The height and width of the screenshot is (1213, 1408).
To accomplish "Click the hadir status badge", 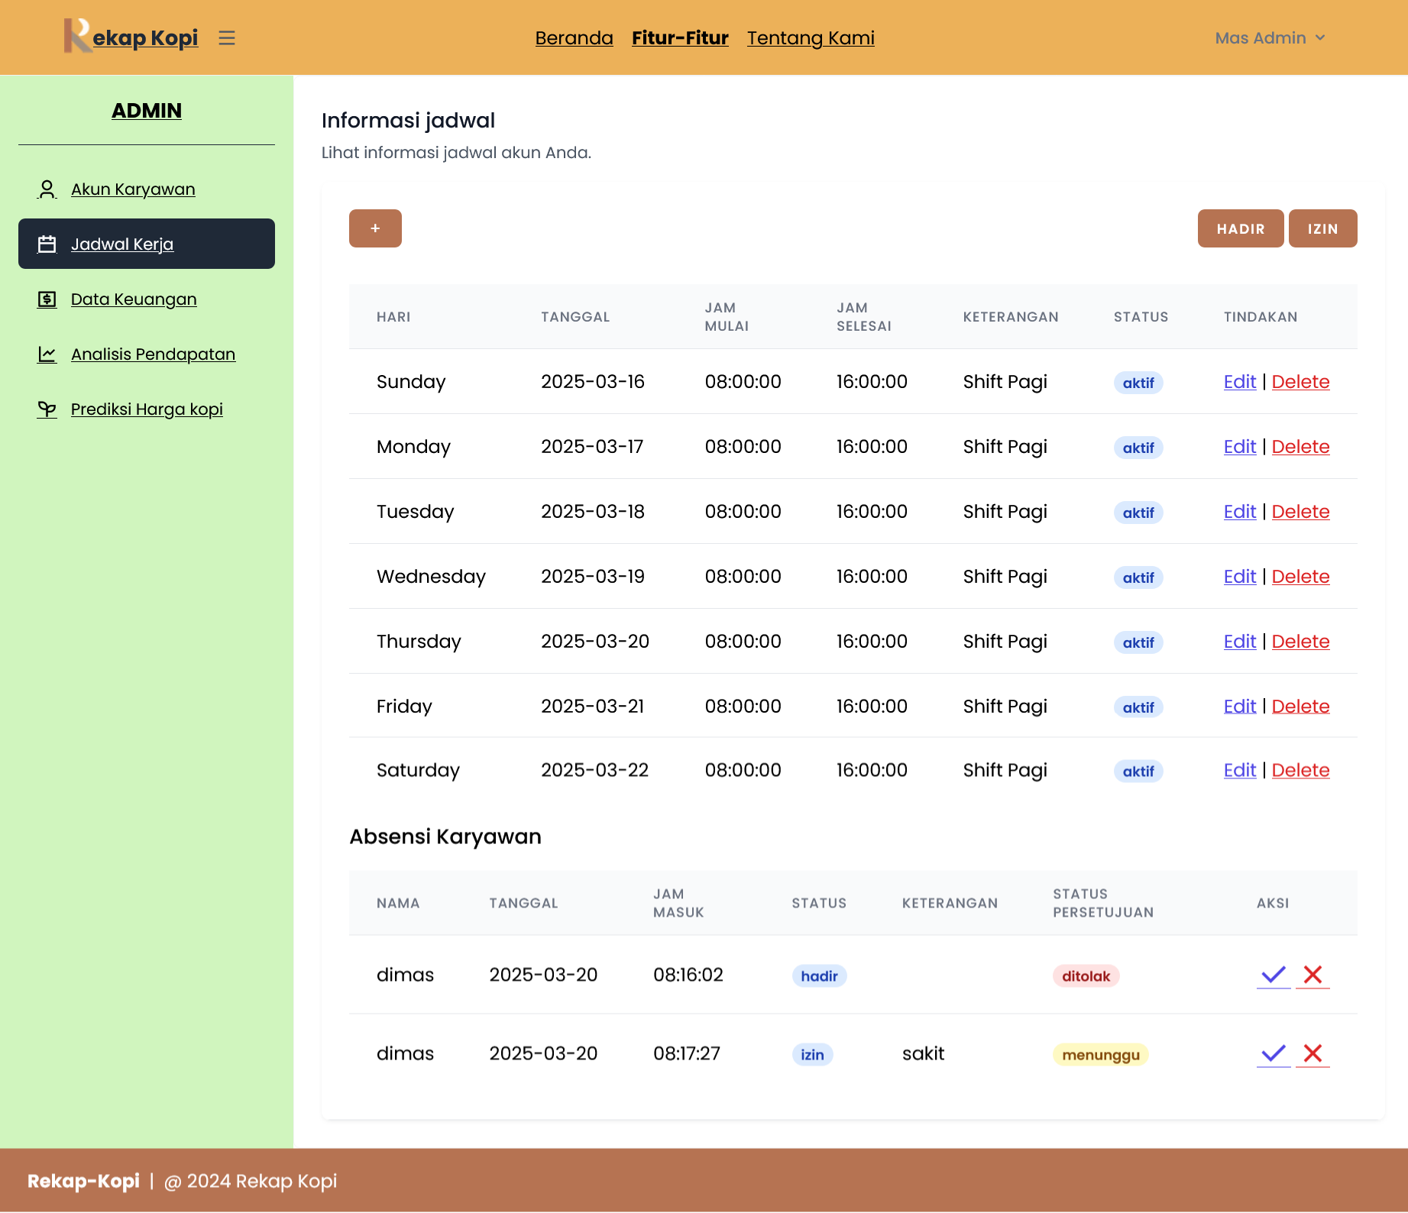I will [819, 976].
